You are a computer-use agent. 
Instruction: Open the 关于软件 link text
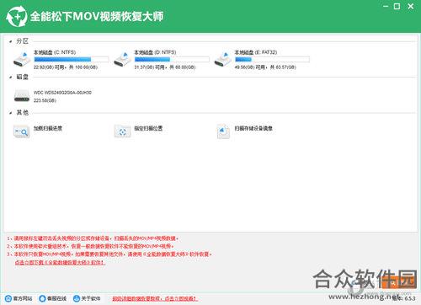coord(91,298)
